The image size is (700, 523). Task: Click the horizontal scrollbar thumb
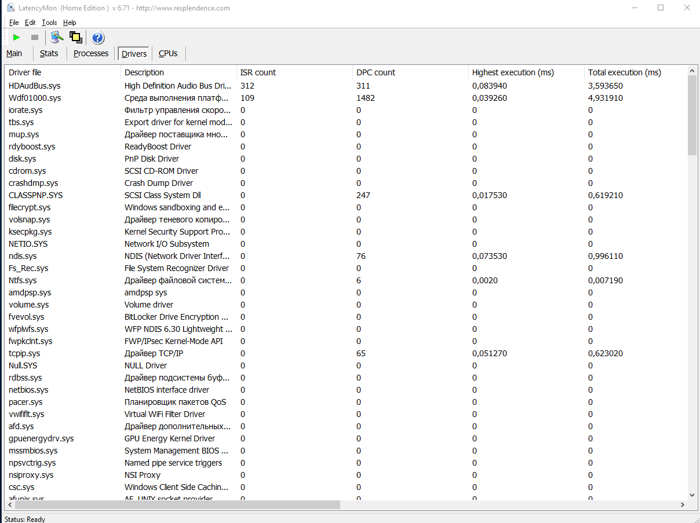click(177, 504)
